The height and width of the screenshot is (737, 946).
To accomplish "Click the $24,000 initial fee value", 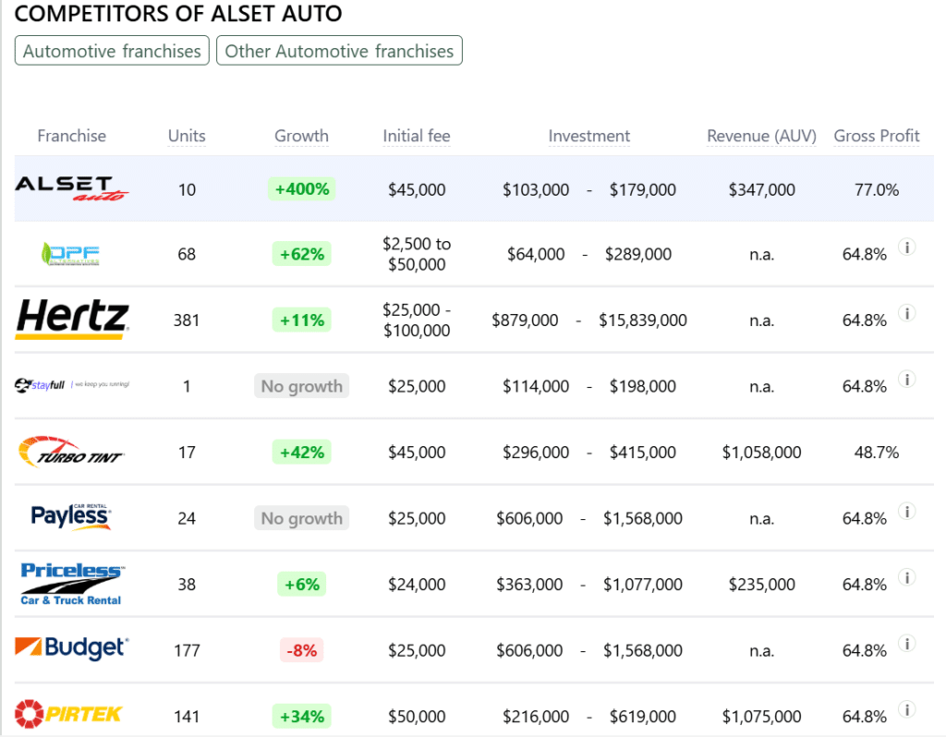I will click(x=417, y=584).
